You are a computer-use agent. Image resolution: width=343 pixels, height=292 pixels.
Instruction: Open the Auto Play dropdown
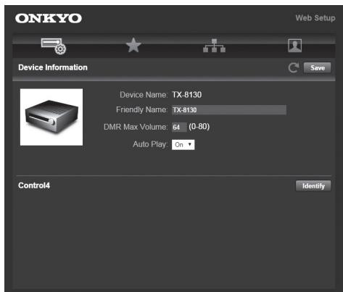pyautogui.click(x=183, y=145)
